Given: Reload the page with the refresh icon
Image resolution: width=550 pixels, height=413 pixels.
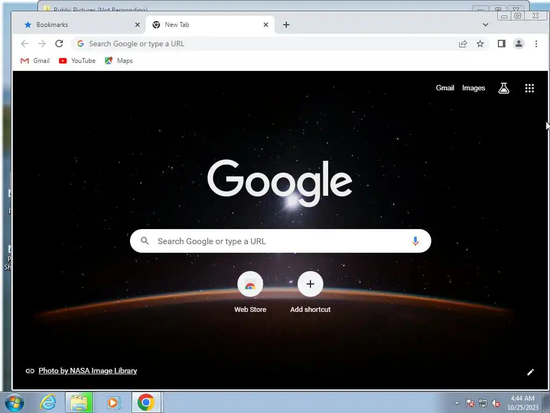Looking at the screenshot, I should (59, 44).
